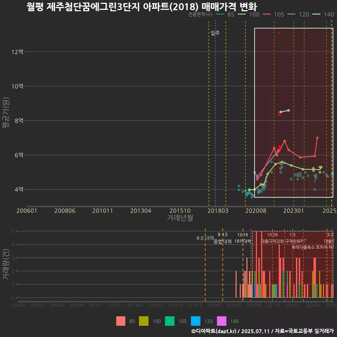Click the 12·16 18차대책 policy marker label
This screenshot has width=337, height=337.
click(x=243, y=238)
